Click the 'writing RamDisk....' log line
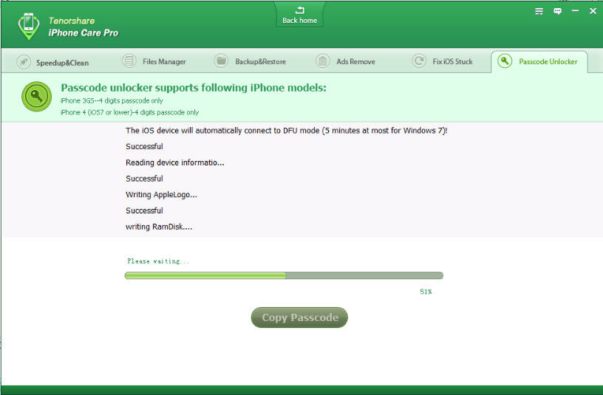Screen dimensions: 603x395 pyautogui.click(x=159, y=227)
